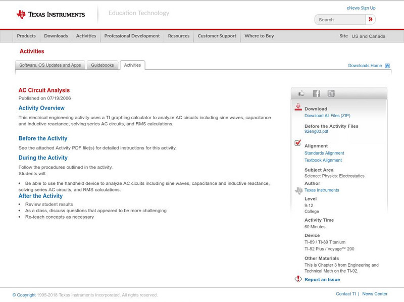Viewport: 404px width, 302px height.
Task: Select Software, OS Updates and Apps tab
Action: click(x=50, y=65)
